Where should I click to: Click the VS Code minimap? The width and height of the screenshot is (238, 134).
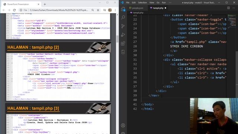231,21
